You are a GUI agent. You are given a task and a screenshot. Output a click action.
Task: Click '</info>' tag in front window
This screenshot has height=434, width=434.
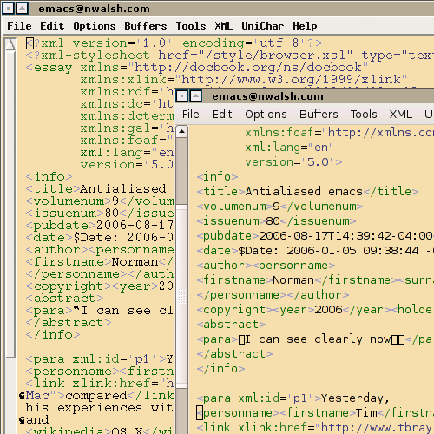point(220,369)
